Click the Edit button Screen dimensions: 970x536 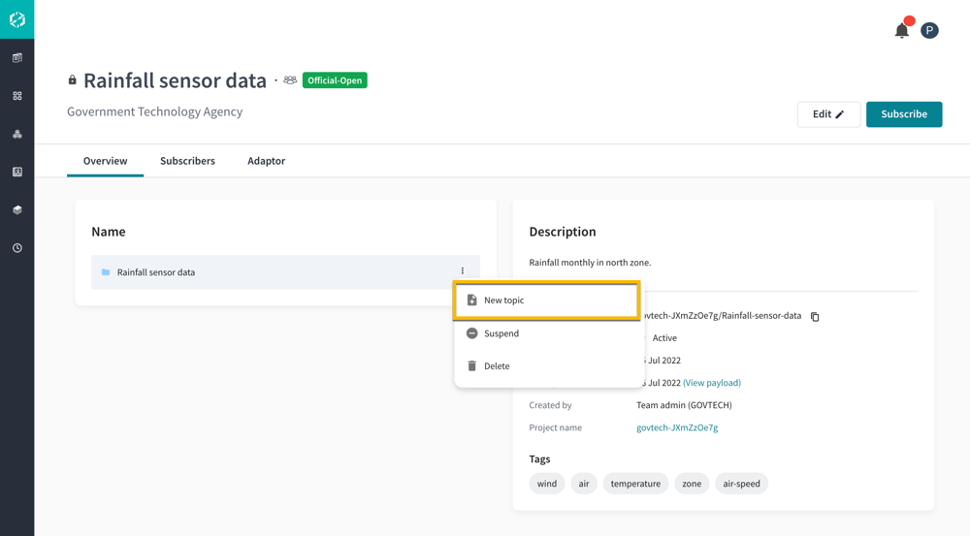[x=828, y=114]
